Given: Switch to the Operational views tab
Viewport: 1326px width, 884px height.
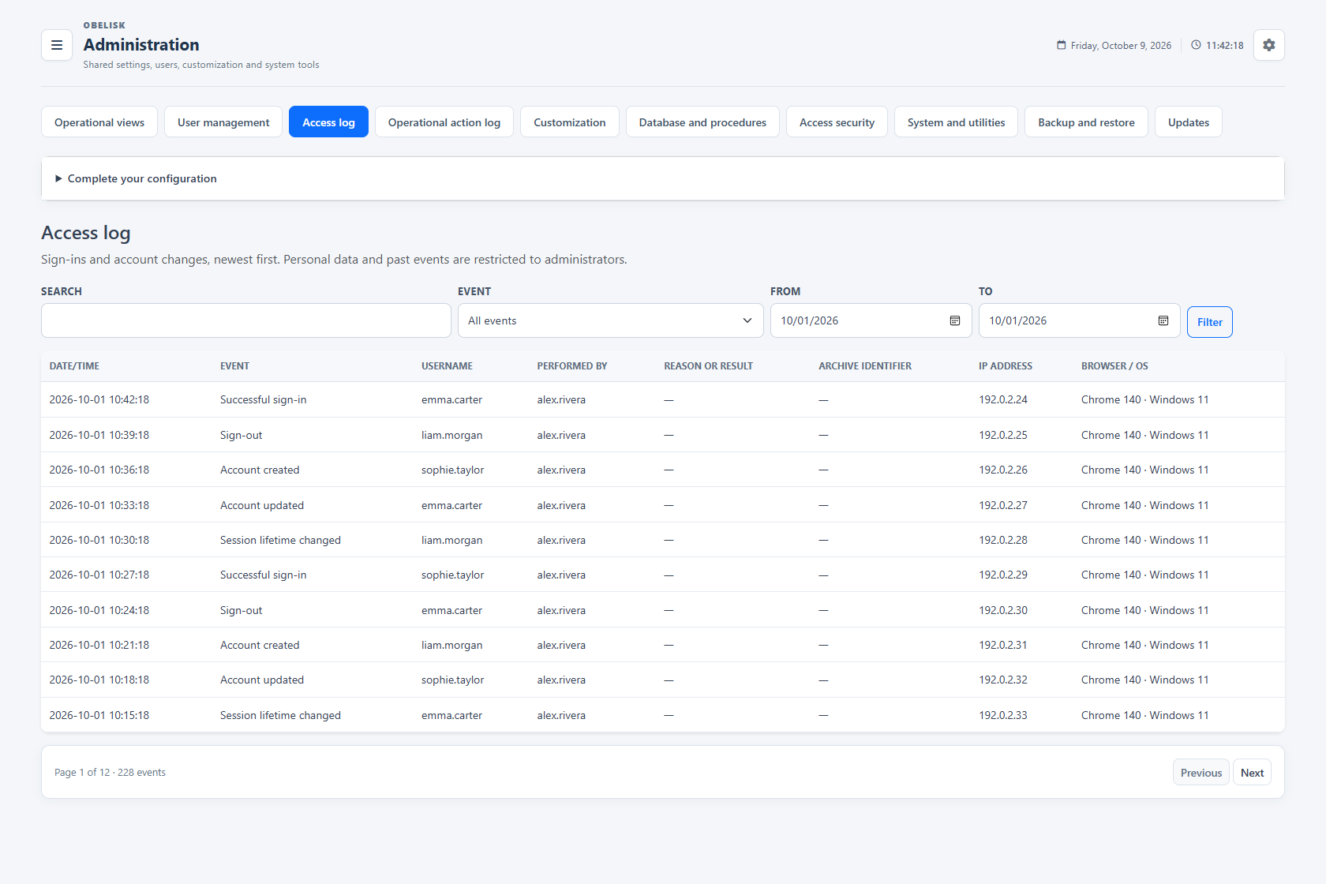Looking at the screenshot, I should point(99,122).
